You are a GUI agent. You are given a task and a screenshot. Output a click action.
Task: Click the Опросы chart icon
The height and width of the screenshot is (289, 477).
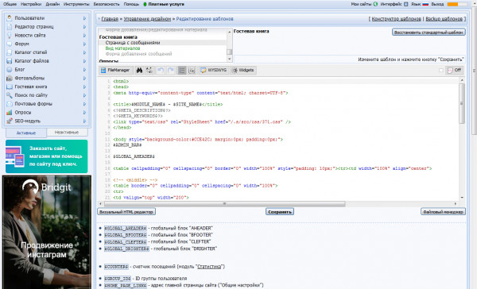[10, 113]
